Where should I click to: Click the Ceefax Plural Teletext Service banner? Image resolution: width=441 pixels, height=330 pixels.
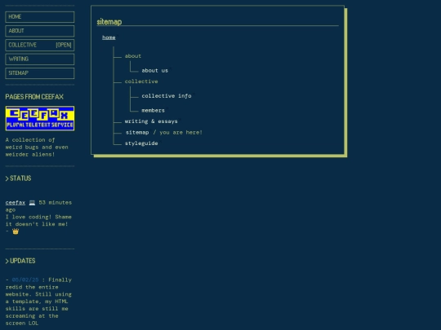pyautogui.click(x=40, y=118)
